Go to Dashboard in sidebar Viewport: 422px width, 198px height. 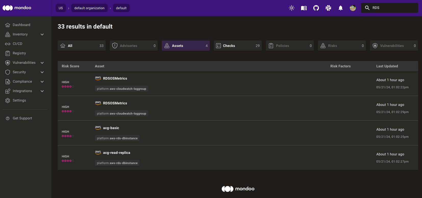(21, 25)
